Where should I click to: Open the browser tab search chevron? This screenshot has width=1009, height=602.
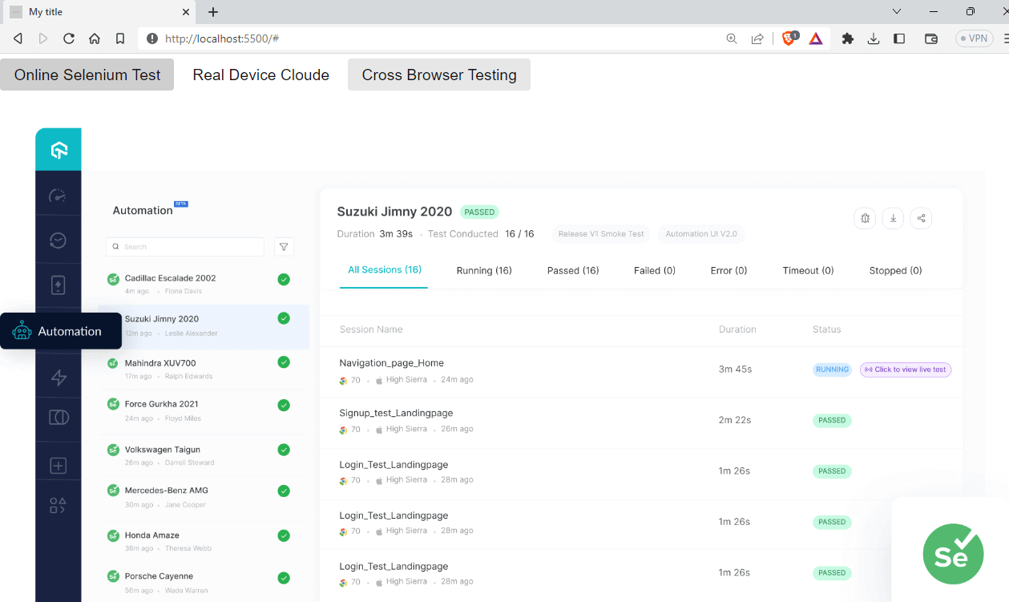896,12
